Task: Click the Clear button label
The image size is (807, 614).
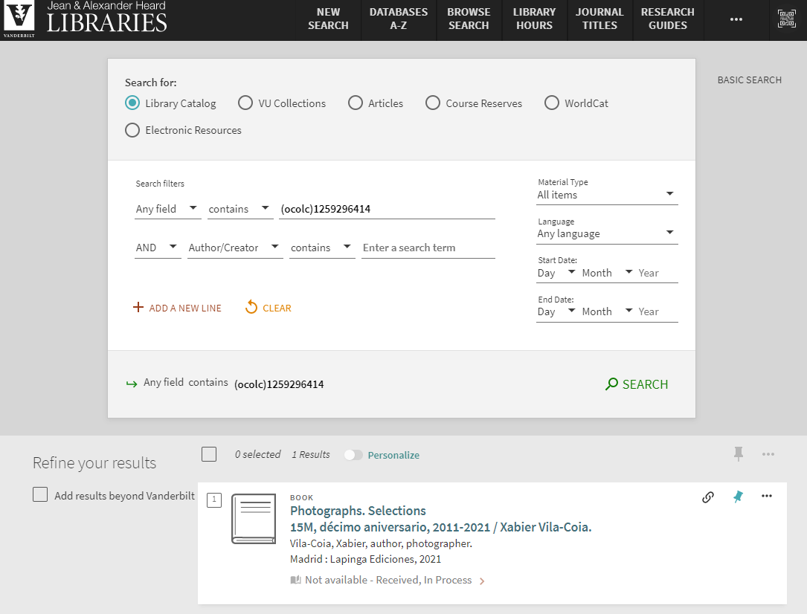Action: pyautogui.click(x=277, y=308)
